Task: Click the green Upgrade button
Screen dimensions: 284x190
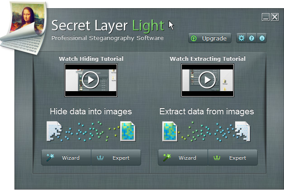Action: click(x=210, y=38)
